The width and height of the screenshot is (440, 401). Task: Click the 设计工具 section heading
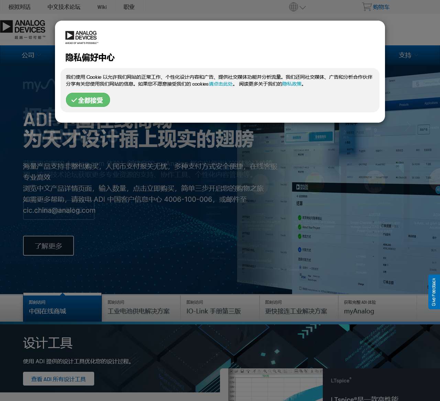(x=48, y=343)
